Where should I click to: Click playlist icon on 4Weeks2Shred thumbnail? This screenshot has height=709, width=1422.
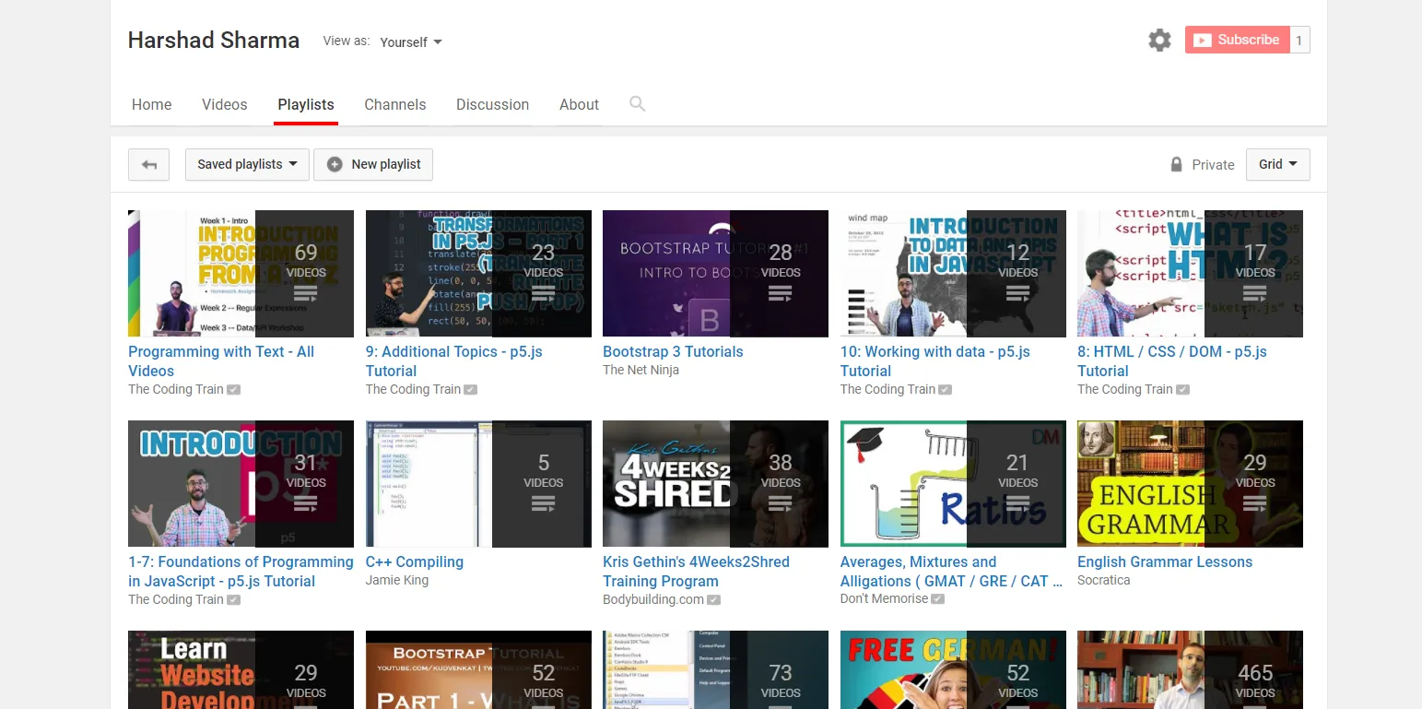click(780, 504)
